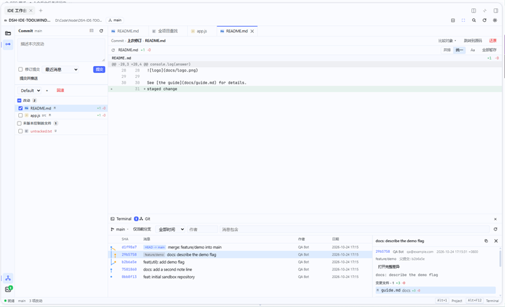Open the project files sidebar icon
This screenshot has height=307, width=505.
click(x=8, y=33)
